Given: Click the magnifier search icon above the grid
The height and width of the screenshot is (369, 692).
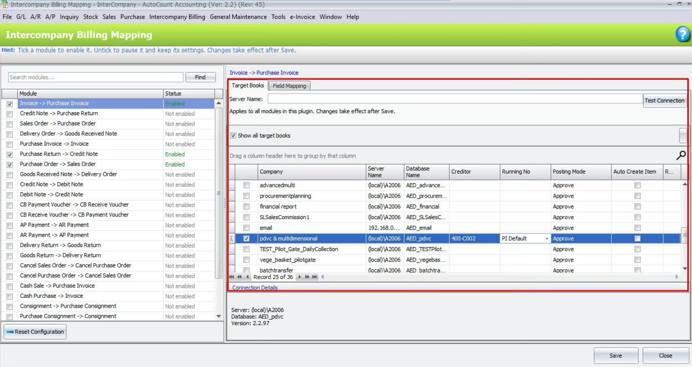Looking at the screenshot, I should coord(681,156).
